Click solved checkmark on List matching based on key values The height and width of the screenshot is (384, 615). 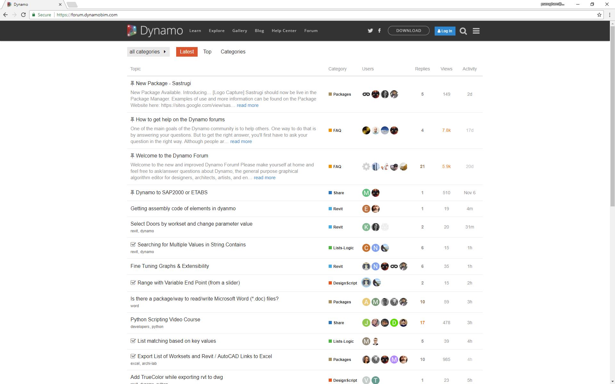133,341
